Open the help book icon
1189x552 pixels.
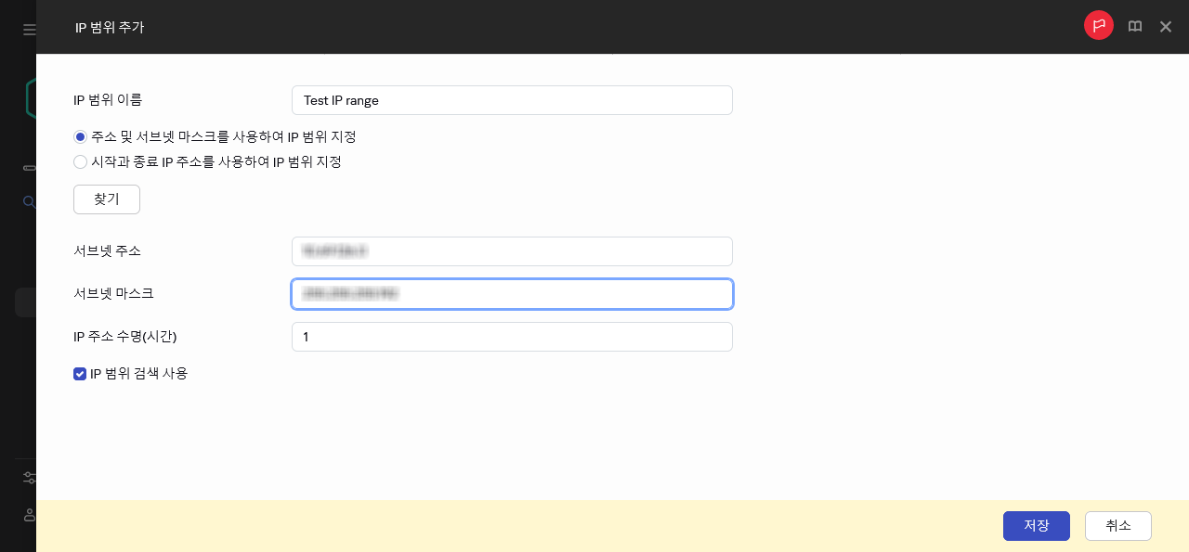pos(1135,27)
